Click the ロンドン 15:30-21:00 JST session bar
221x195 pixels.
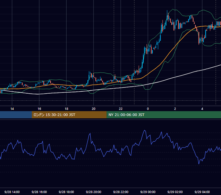click(69, 115)
